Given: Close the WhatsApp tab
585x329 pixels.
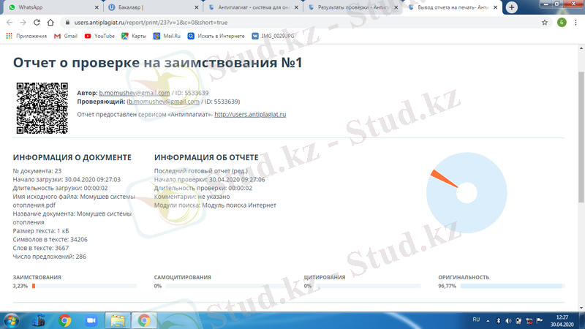Looking at the screenshot, I should click(97, 7).
